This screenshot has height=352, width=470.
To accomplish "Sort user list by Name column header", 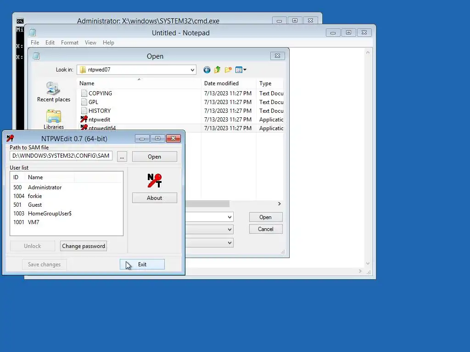I will click(50, 177).
